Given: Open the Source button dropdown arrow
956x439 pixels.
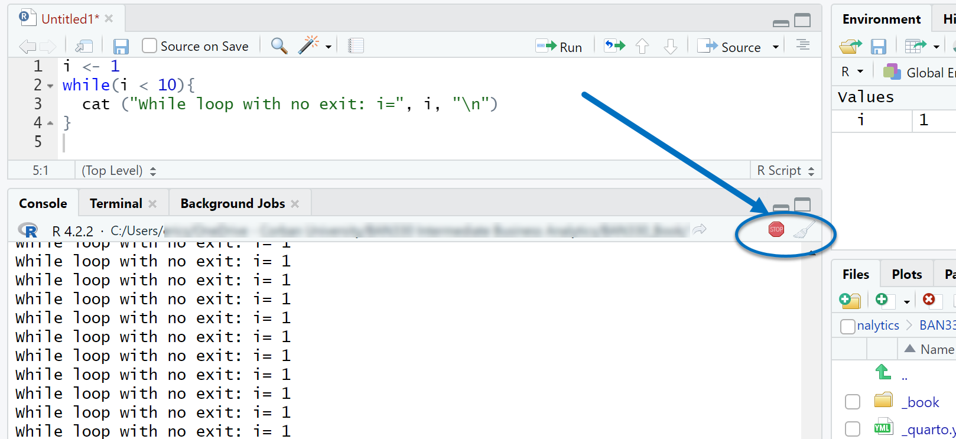Looking at the screenshot, I should pos(776,47).
